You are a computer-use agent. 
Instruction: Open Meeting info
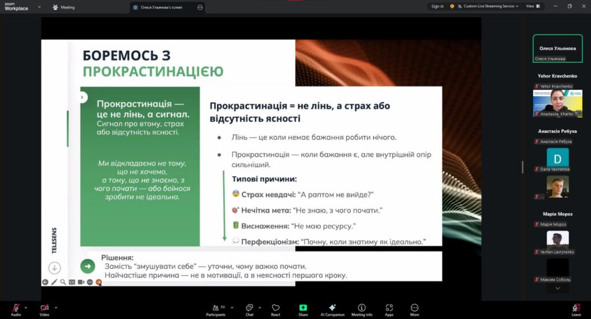[362, 309]
